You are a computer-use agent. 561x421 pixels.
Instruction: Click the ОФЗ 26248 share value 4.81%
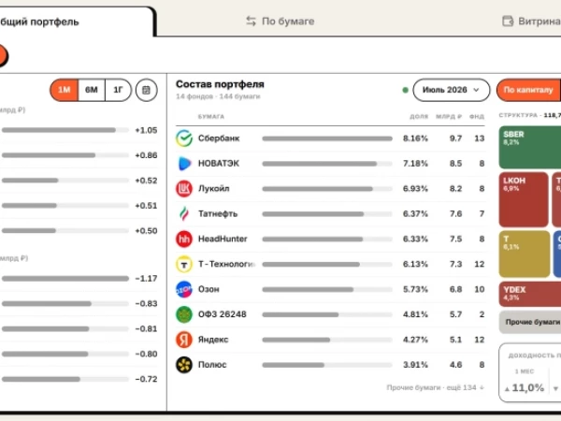pos(415,314)
